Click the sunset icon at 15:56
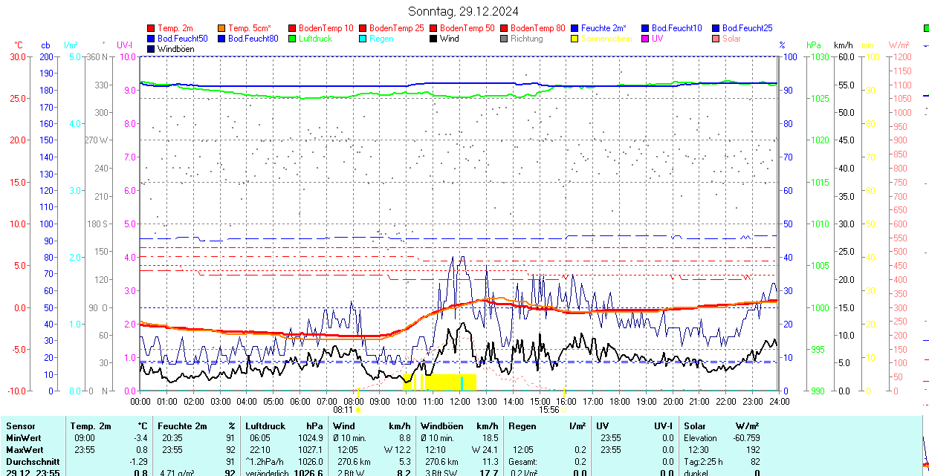Image resolution: width=929 pixels, height=476 pixels. point(563,410)
